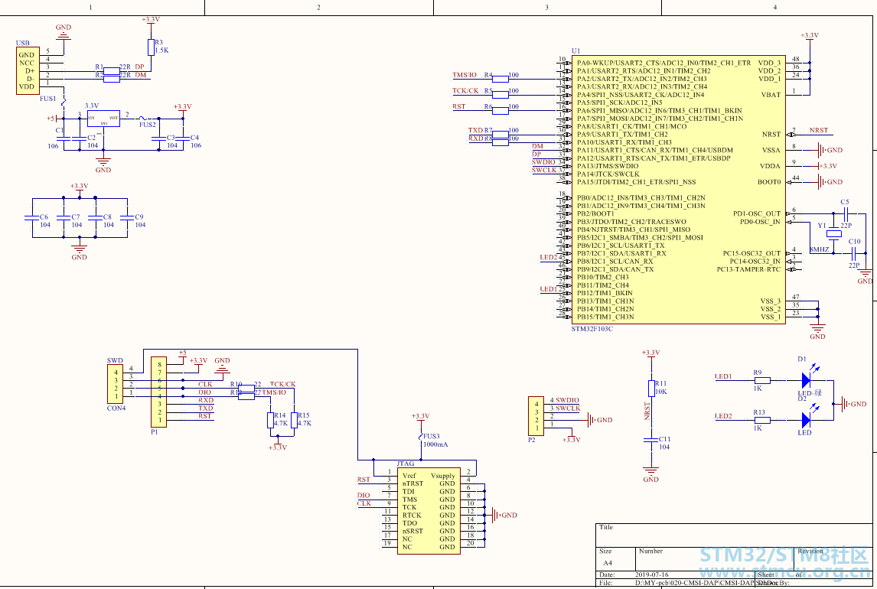
Task: Select decoupling capacitor C9
Action: pos(128,217)
